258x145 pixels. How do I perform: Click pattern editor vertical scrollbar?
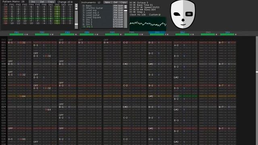click(257, 91)
